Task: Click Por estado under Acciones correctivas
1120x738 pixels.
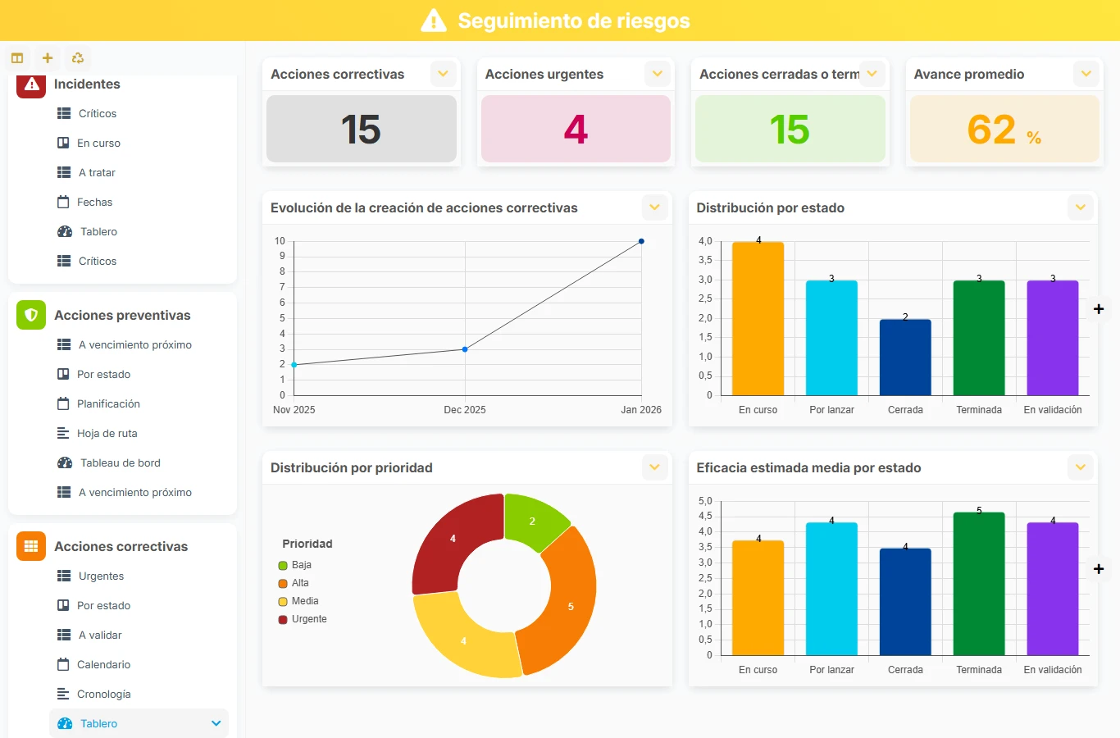Action: coord(104,605)
